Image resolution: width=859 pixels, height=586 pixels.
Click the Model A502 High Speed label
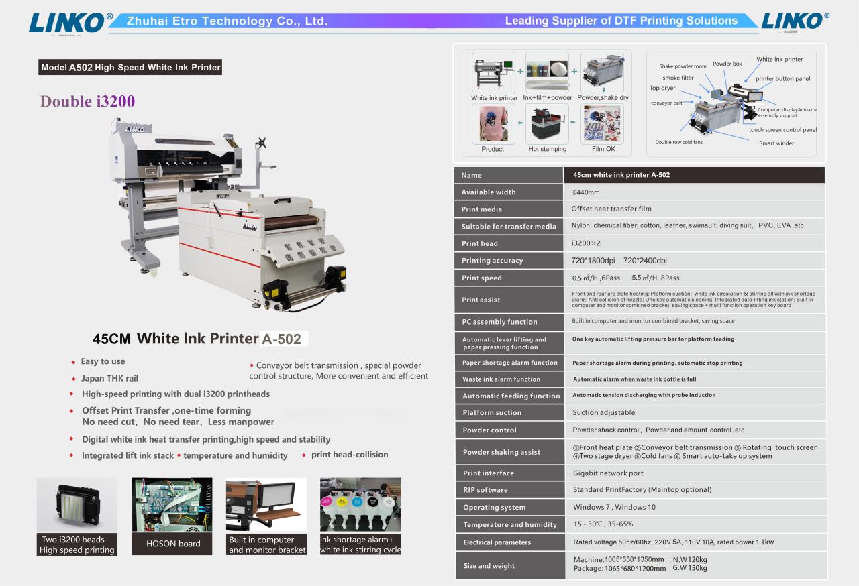pyautogui.click(x=130, y=68)
